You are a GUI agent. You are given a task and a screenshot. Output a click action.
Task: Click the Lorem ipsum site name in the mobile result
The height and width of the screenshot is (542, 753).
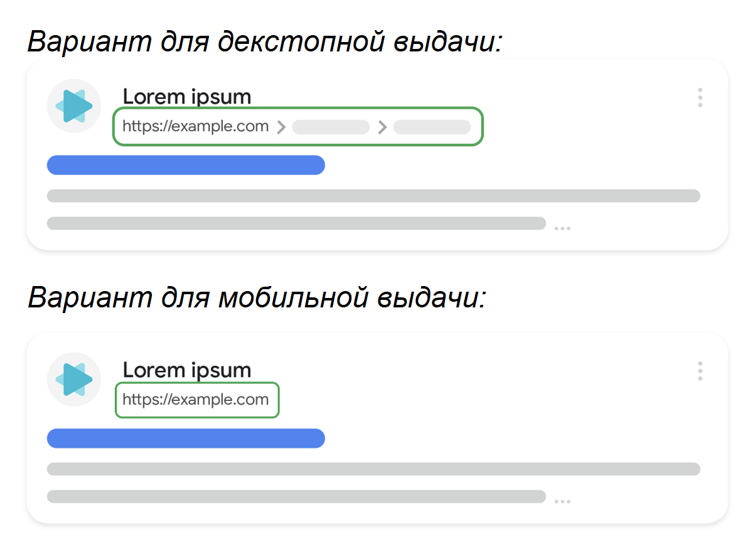click(186, 369)
